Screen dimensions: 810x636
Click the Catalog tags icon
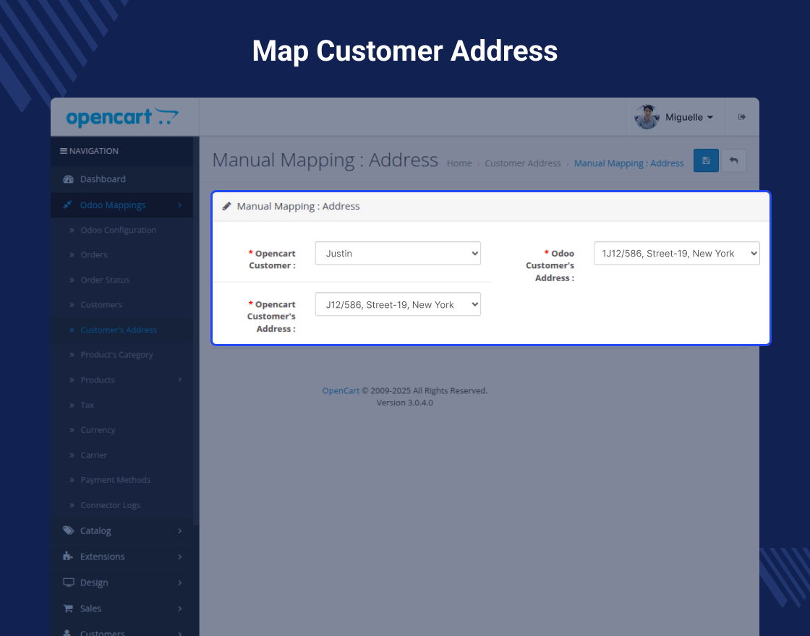[68, 530]
